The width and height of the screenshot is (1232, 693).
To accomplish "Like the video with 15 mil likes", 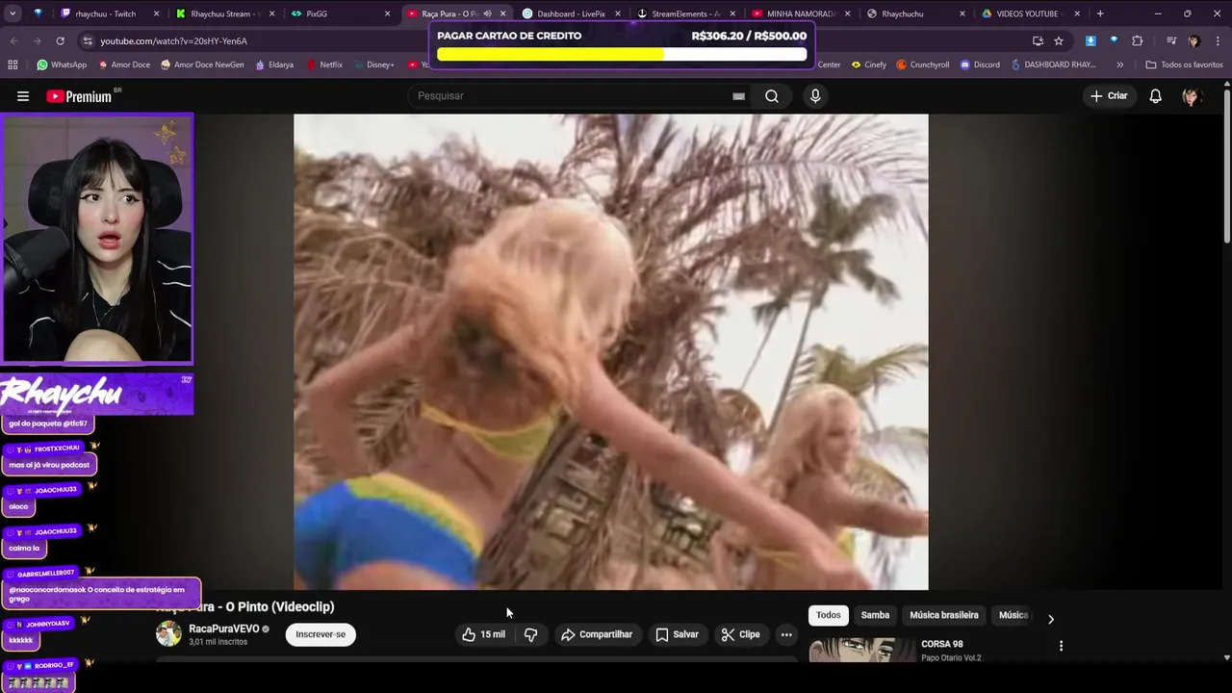I will point(483,634).
